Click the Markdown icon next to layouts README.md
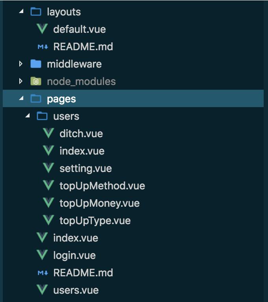 pos(42,47)
